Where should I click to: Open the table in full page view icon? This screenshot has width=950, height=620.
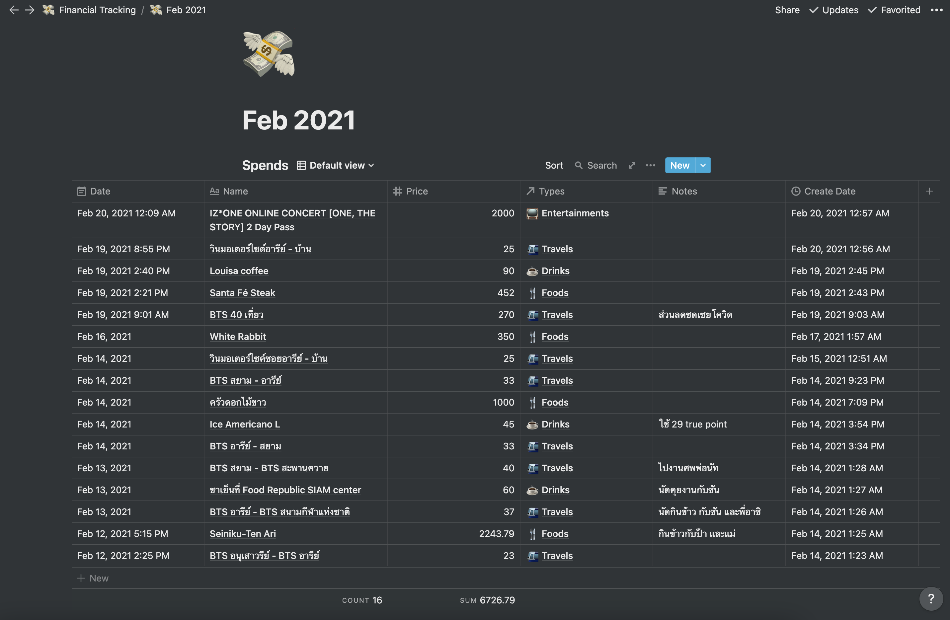point(632,165)
